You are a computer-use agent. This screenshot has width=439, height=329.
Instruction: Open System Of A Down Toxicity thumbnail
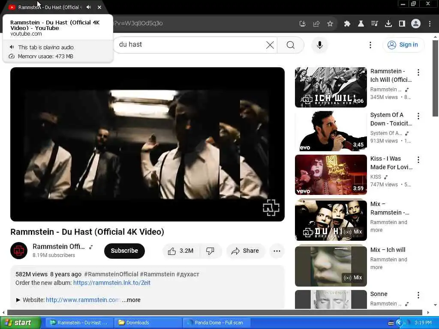[331, 131]
